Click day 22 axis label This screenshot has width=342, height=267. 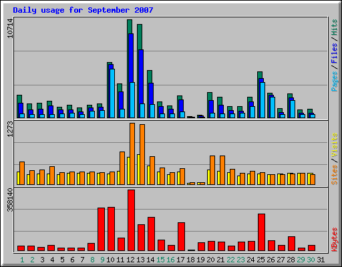tap(230, 260)
